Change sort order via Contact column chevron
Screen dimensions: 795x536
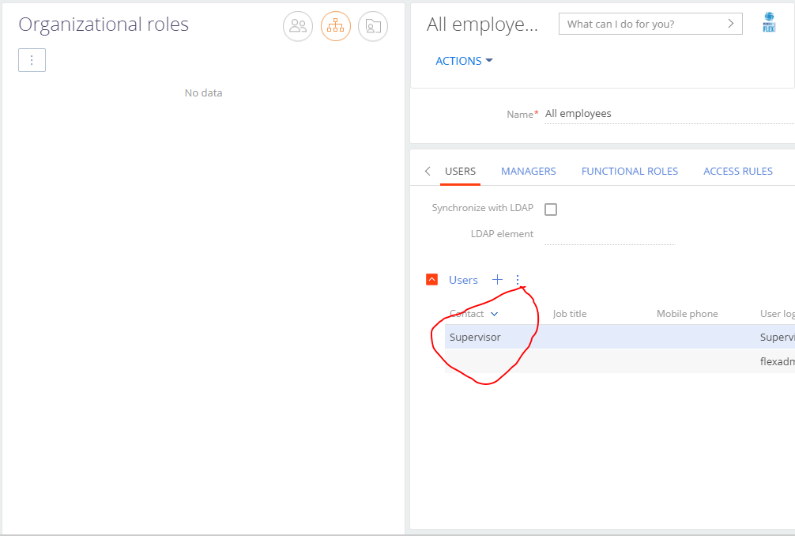(494, 313)
